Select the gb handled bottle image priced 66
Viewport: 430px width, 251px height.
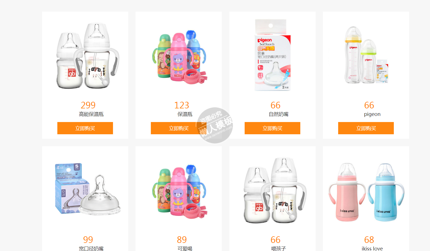pyautogui.click(x=275, y=190)
